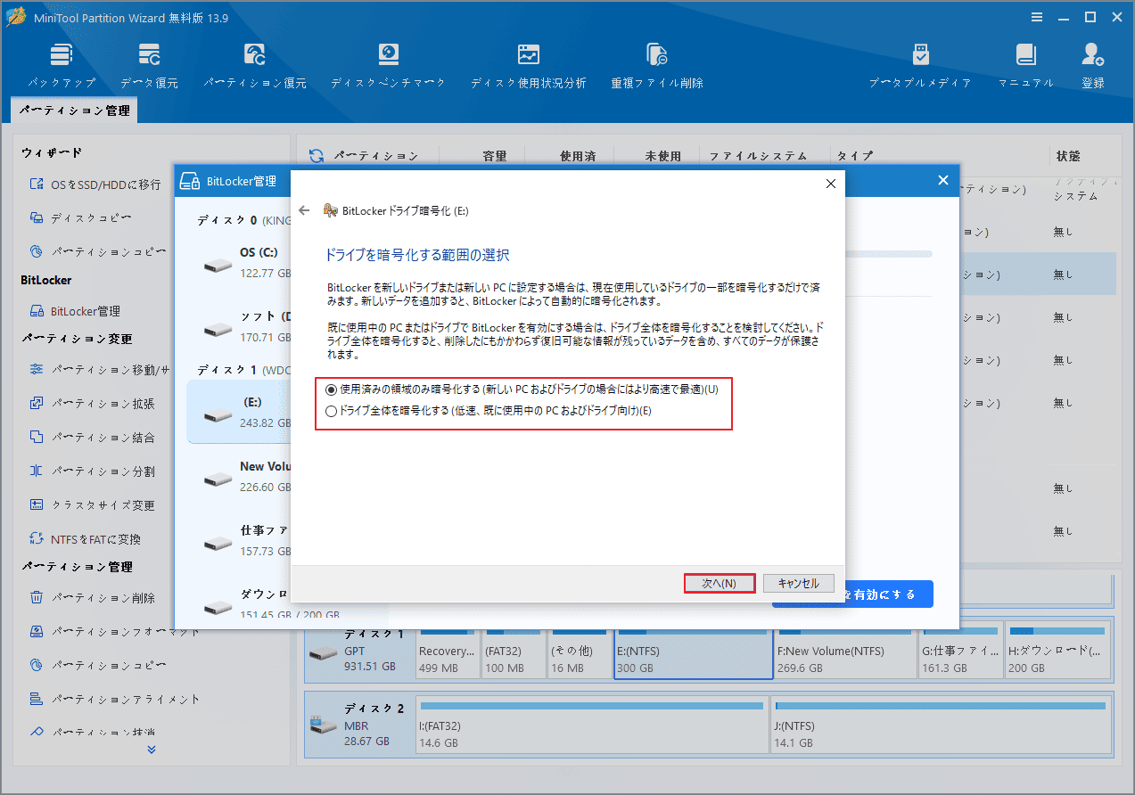Launch パーティション復元 partition recovery
Screen dimensions: 1135x795
click(255, 66)
